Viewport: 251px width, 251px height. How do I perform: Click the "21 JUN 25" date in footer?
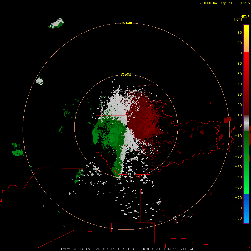pos(167,249)
